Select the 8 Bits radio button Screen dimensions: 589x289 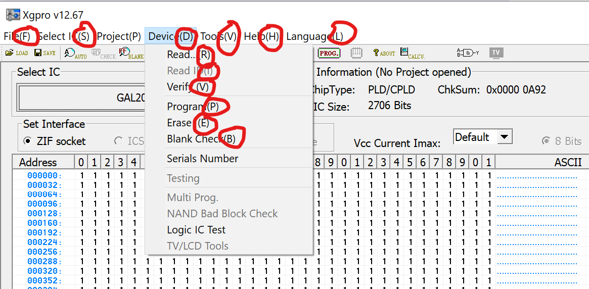click(x=546, y=141)
